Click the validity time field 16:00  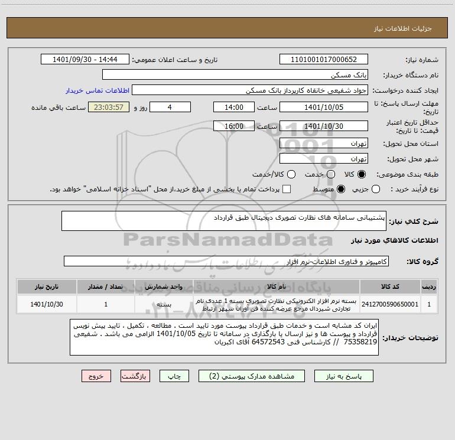click(233, 126)
